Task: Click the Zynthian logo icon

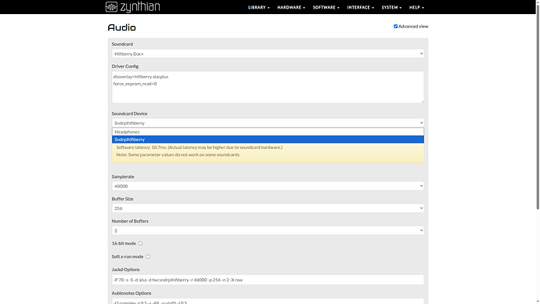Action: [111, 7]
